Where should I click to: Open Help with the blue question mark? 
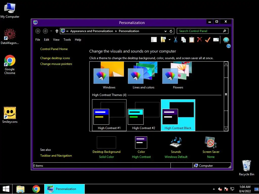click(228, 46)
